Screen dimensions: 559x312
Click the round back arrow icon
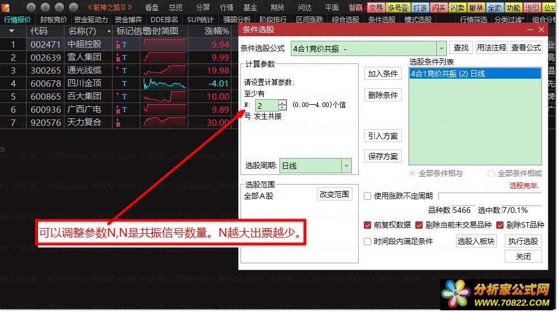click(45, 7)
